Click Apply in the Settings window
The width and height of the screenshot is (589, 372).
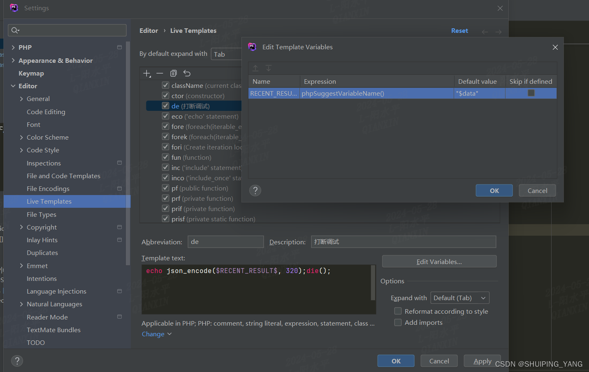pos(482,361)
